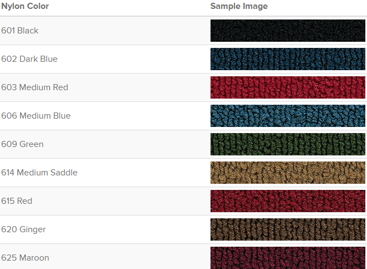Pick the 603 Medium Red sample image
Screen dimensions: 367x269
[x=288, y=87]
